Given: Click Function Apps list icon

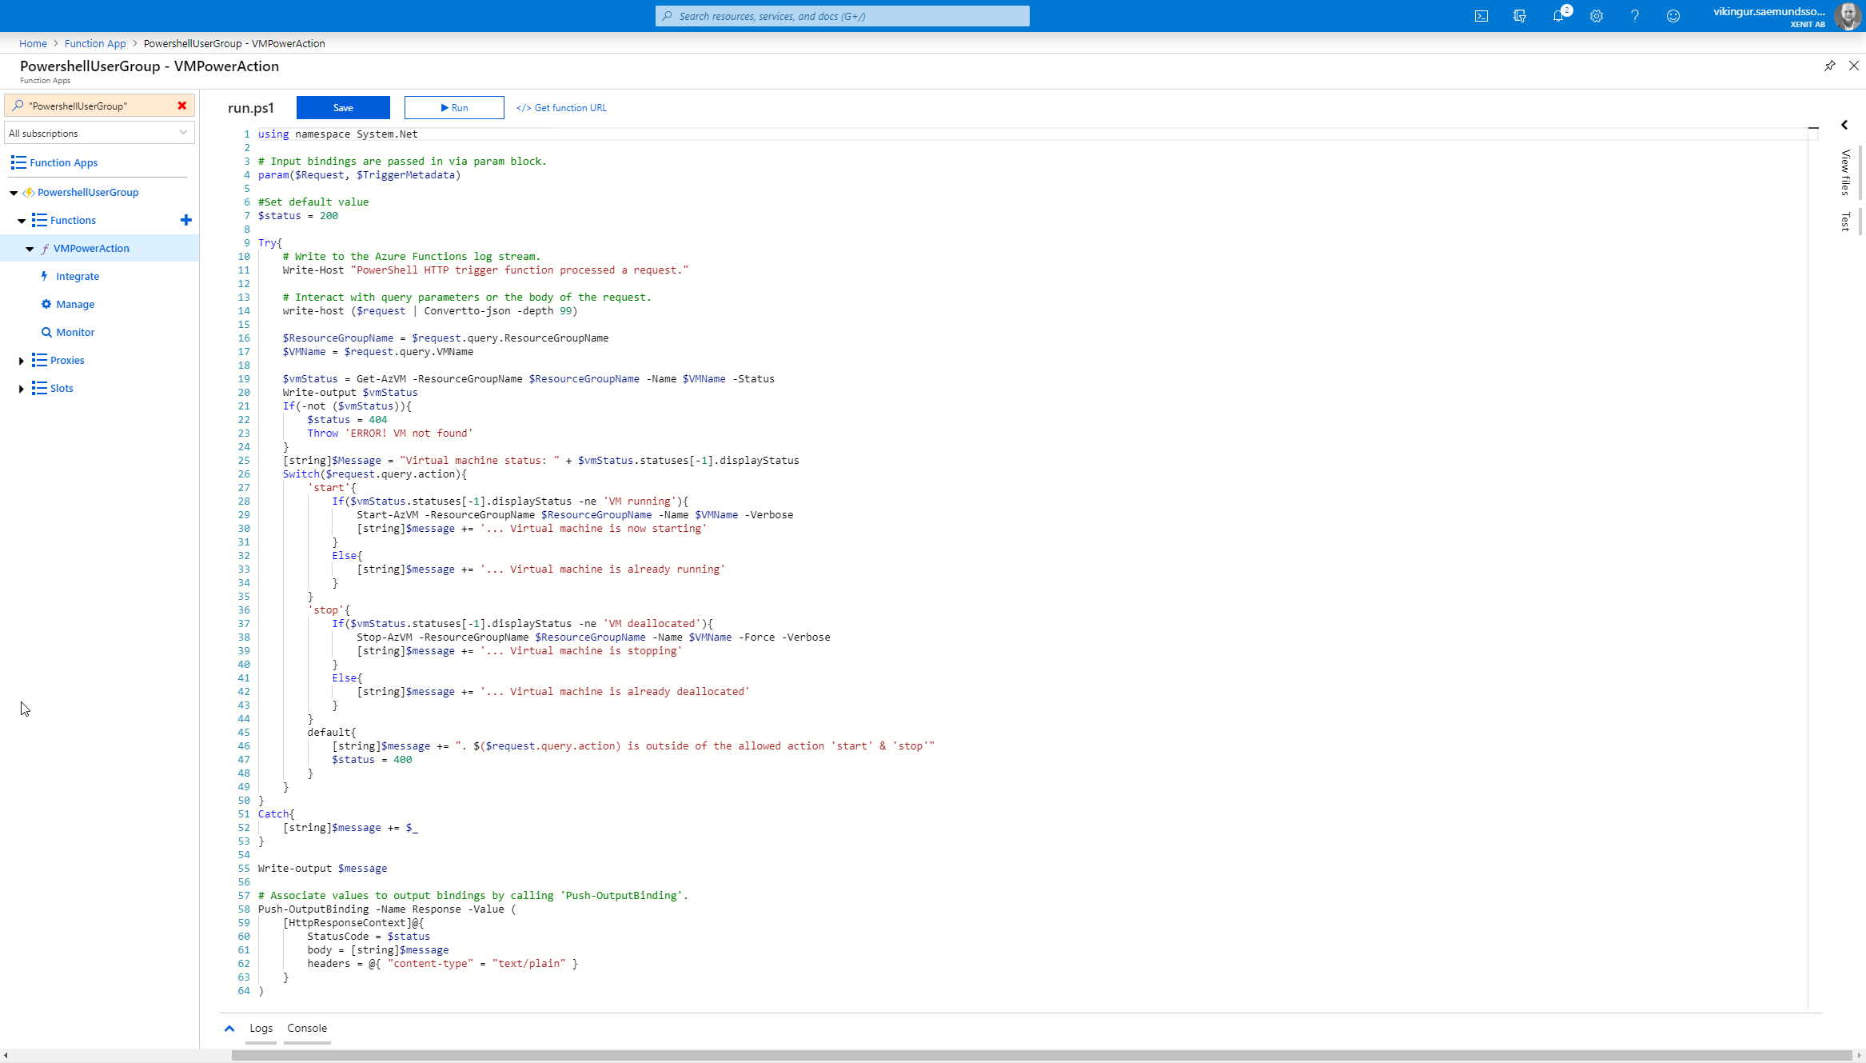Looking at the screenshot, I should (x=18, y=162).
